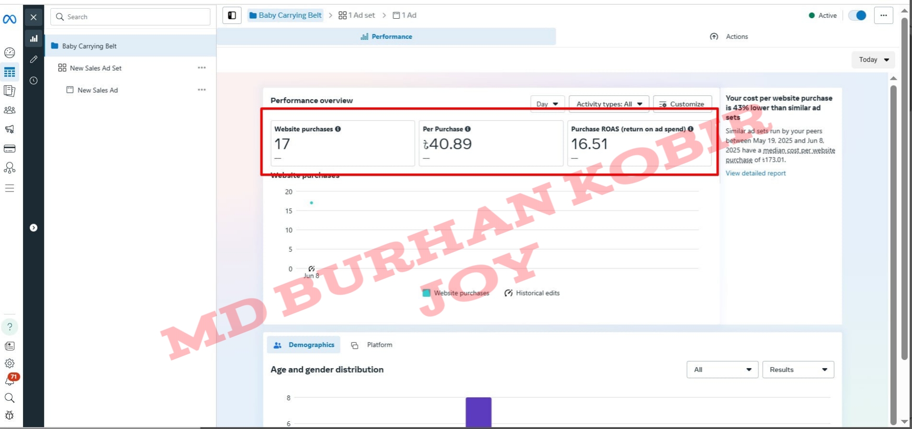The height and width of the screenshot is (429, 912).
Task: Open the Audiences people icon
Action: point(10,110)
